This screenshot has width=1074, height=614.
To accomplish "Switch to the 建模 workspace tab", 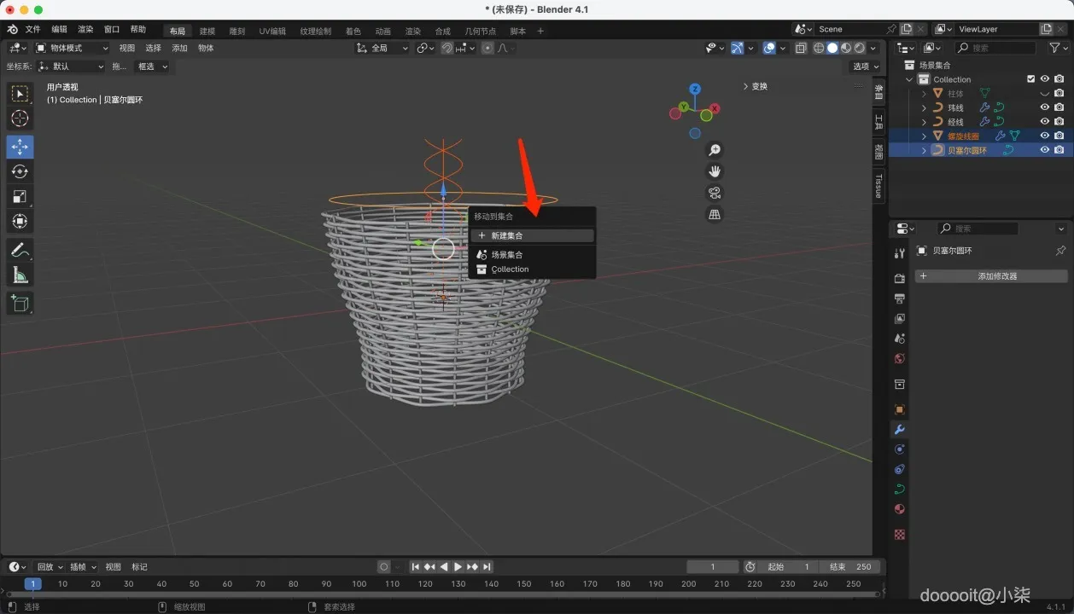I will (x=207, y=31).
